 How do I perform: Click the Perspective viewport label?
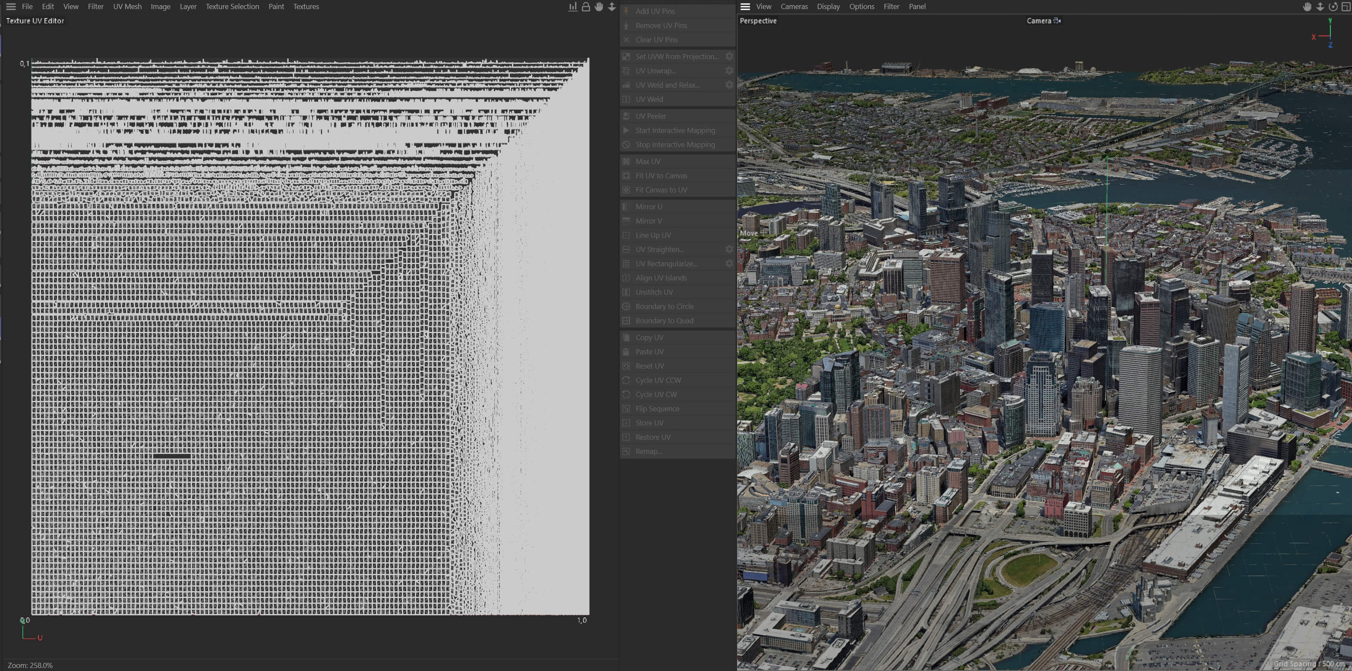[x=758, y=20]
